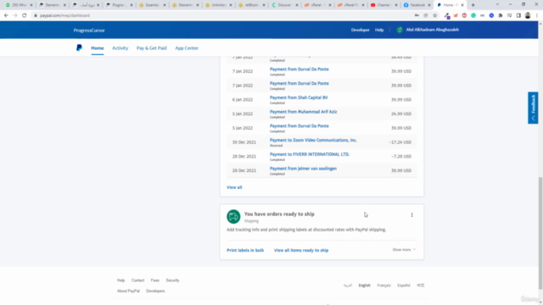543x305 pixels.
Task: Open Chrome profile avatar
Action: coord(528,15)
